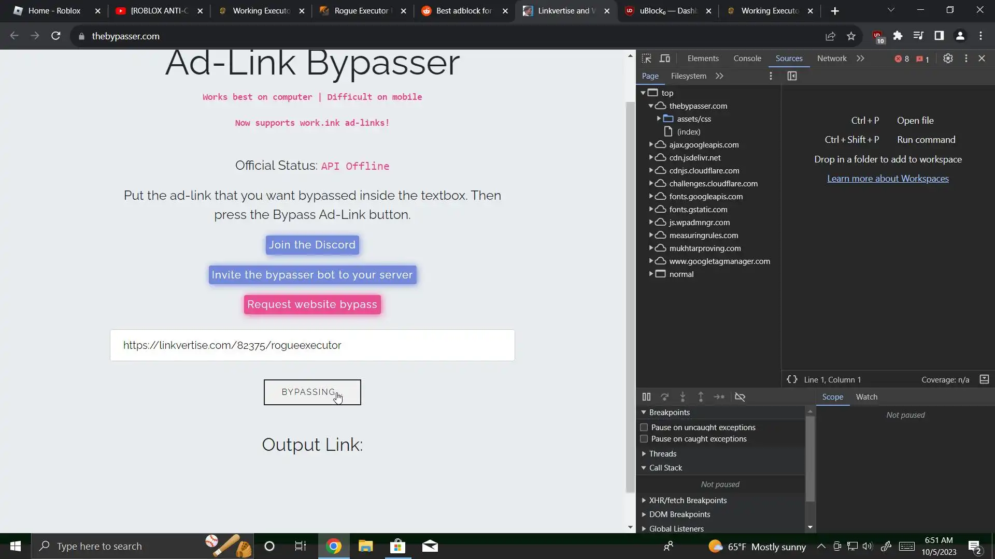
Task: Enable Pause on caught exceptions
Action: pyautogui.click(x=644, y=439)
